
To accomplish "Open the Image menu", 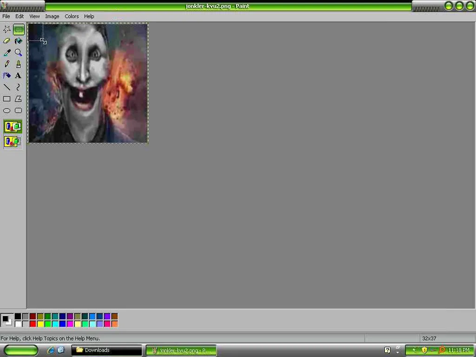I will [x=52, y=16].
